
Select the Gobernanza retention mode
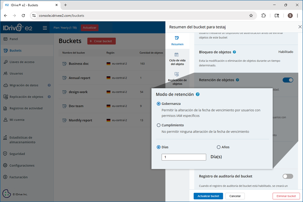click(159, 104)
